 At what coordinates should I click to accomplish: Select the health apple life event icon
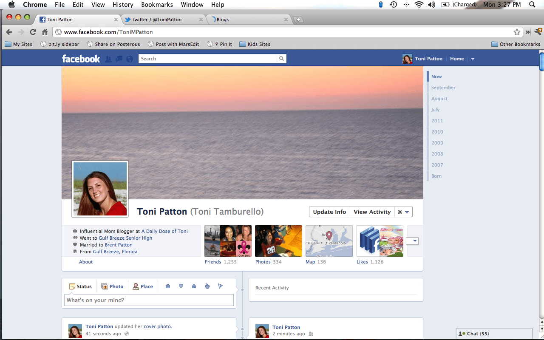207,286
